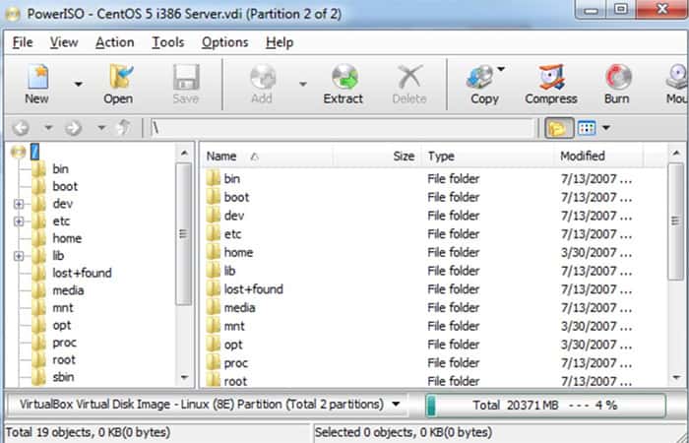This screenshot has height=443, width=689.
Task: Open the dropdown arrow beside Add
Action: coord(303,84)
